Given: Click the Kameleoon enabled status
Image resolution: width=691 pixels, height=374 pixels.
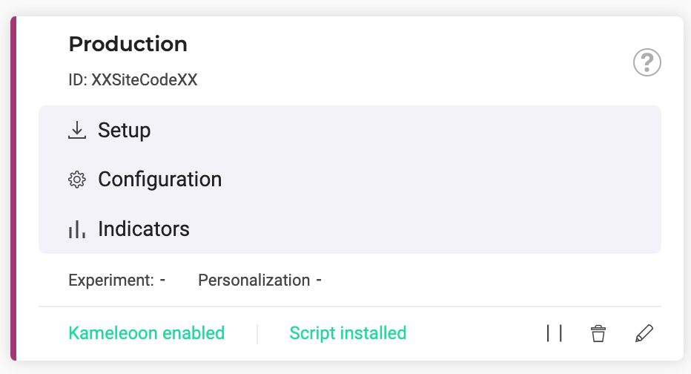Looking at the screenshot, I should (146, 333).
